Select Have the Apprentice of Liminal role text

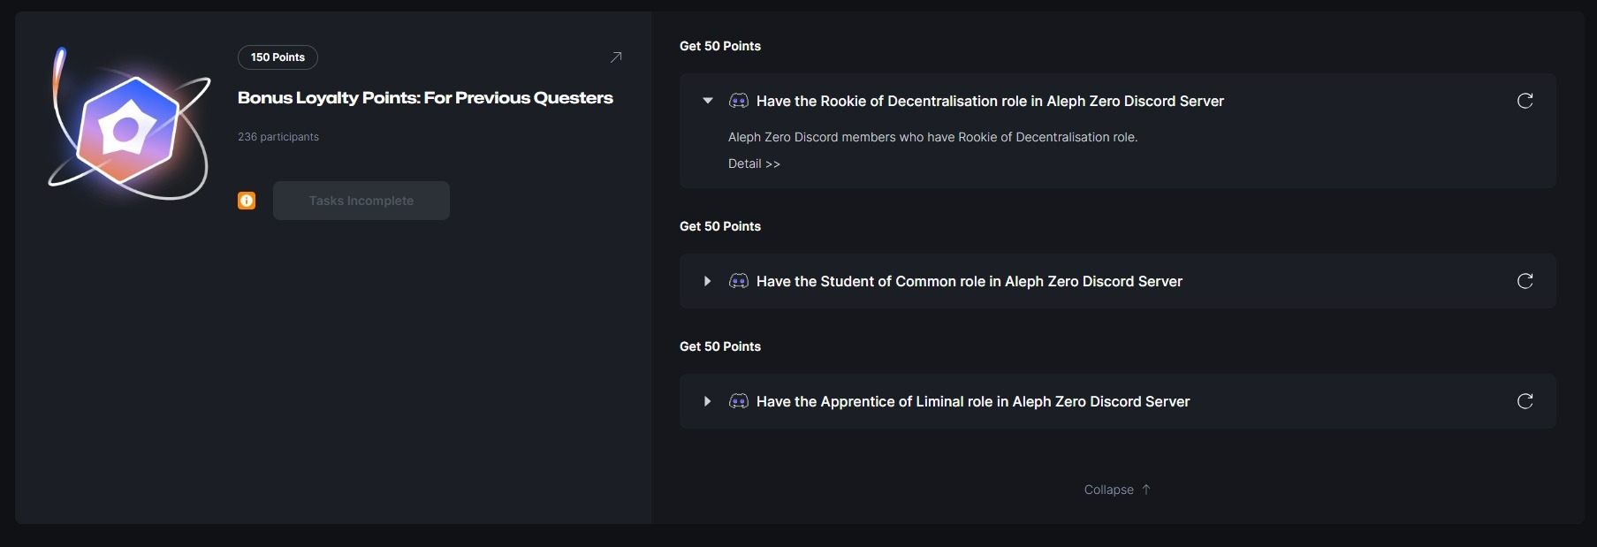click(972, 401)
